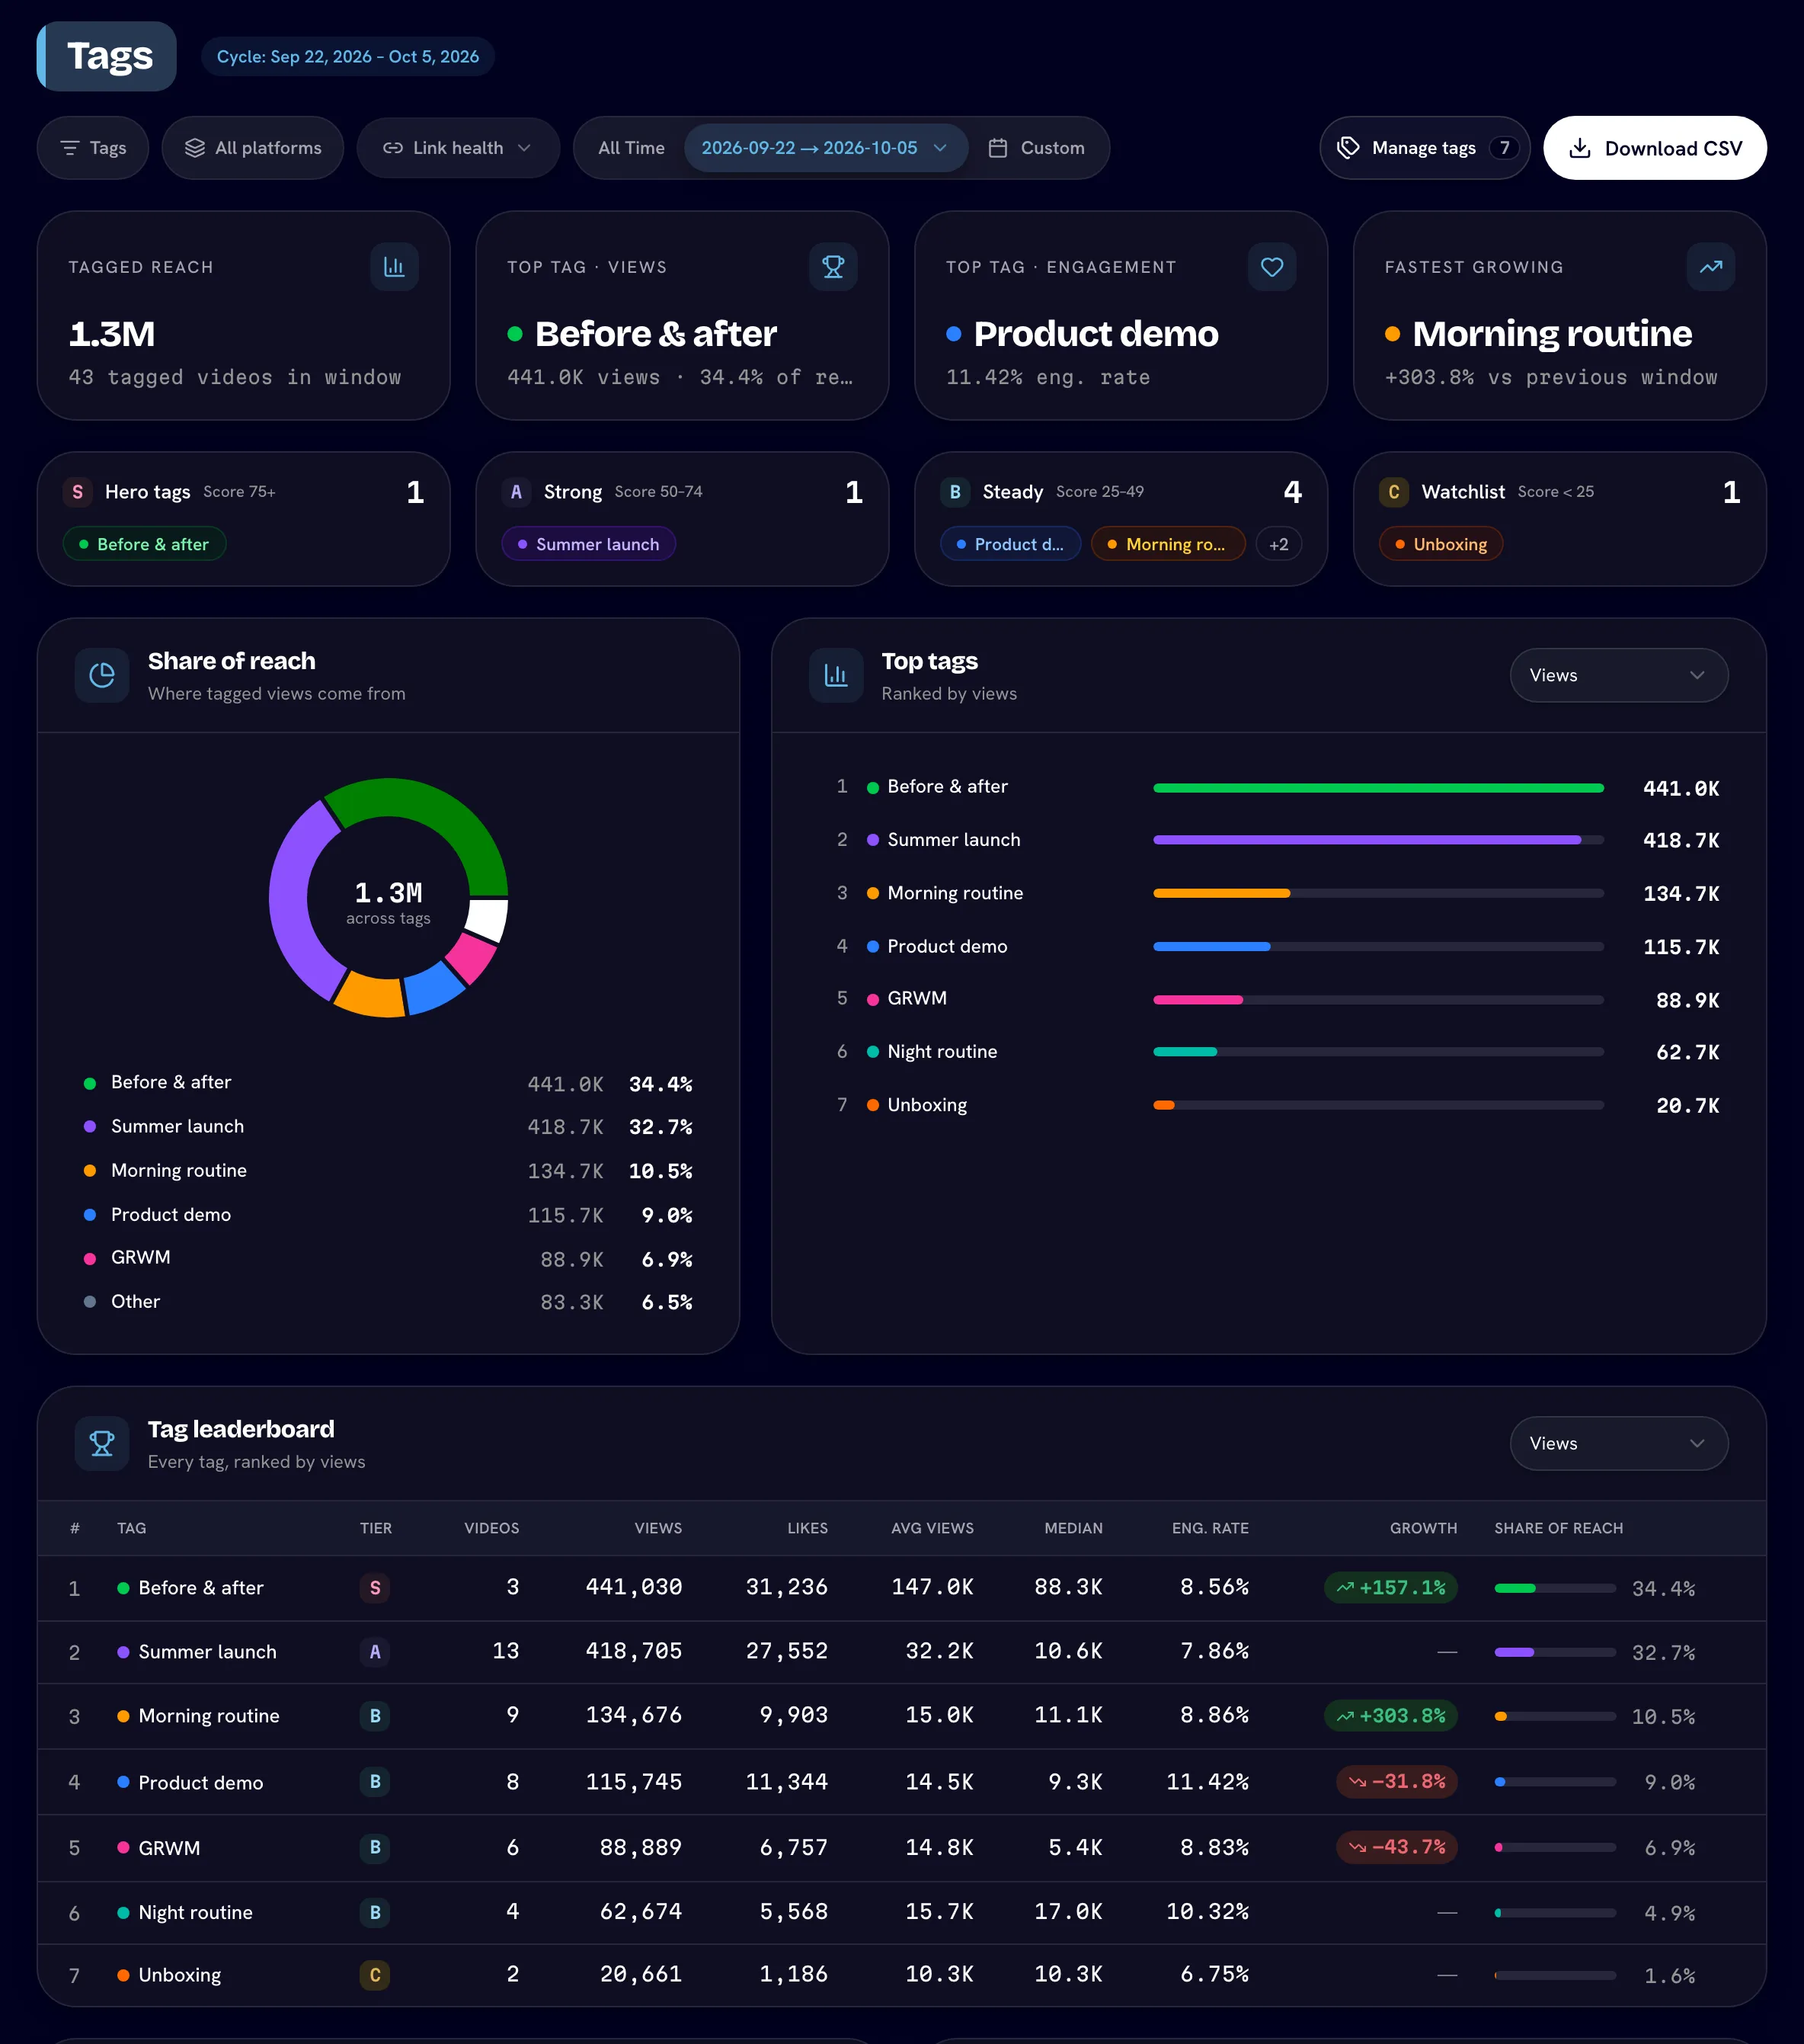
Task: Click the Morning ro... chip in Steady card
Action: 1167,544
